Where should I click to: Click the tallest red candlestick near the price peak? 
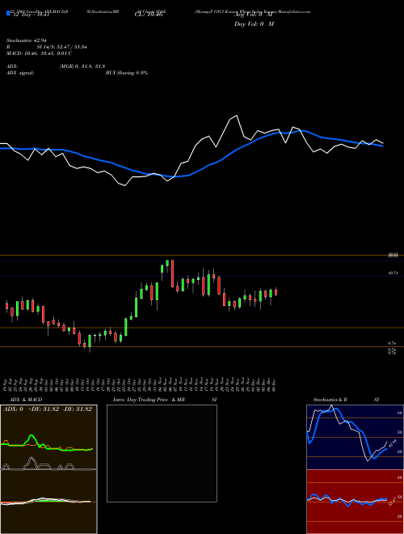pos(172,273)
